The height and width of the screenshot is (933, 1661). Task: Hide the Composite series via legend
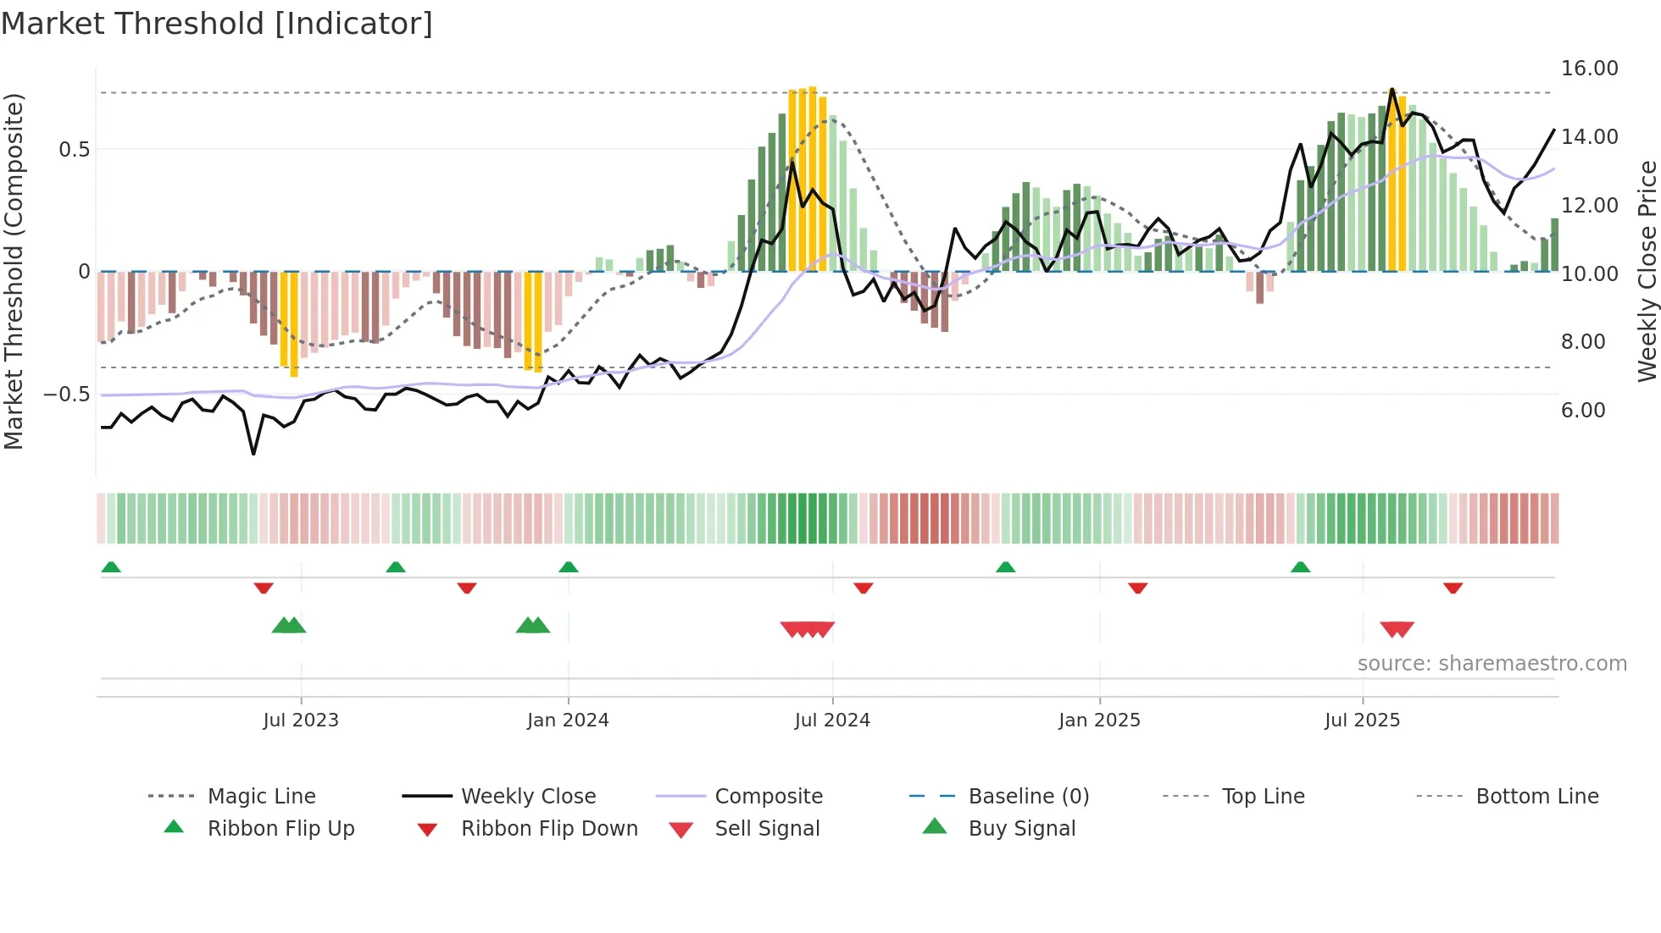pos(768,796)
